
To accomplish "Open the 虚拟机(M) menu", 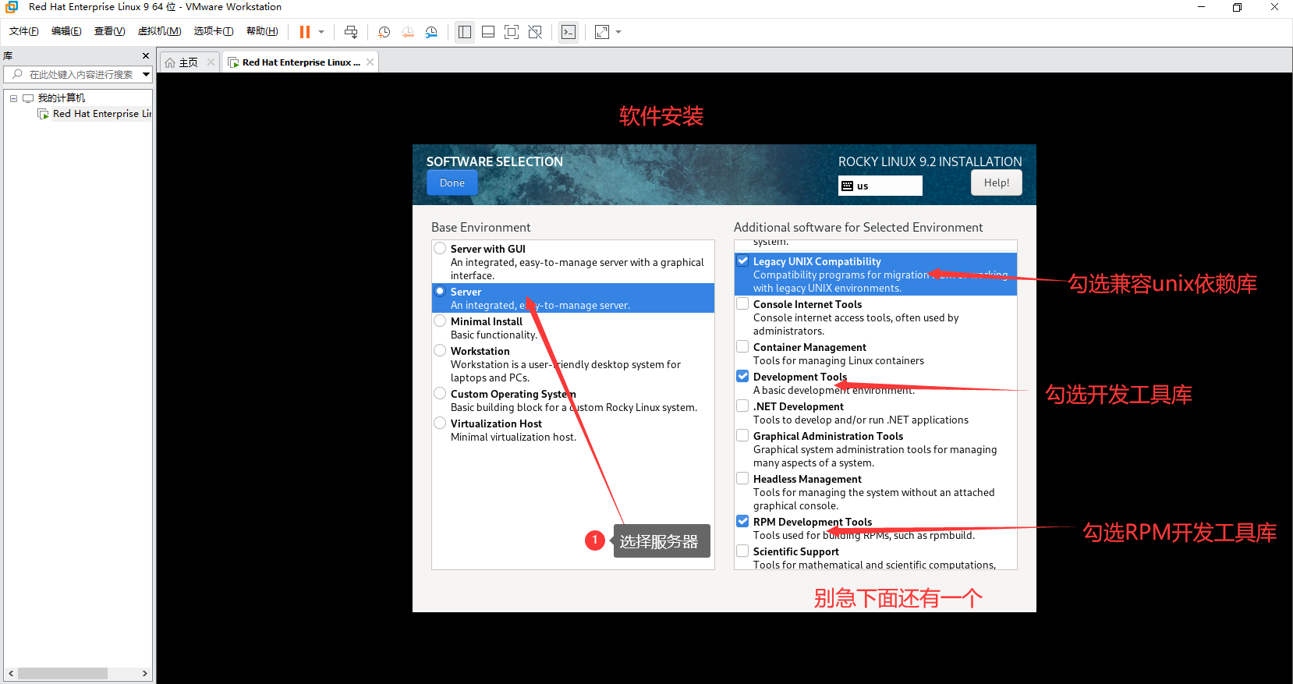I will (159, 31).
